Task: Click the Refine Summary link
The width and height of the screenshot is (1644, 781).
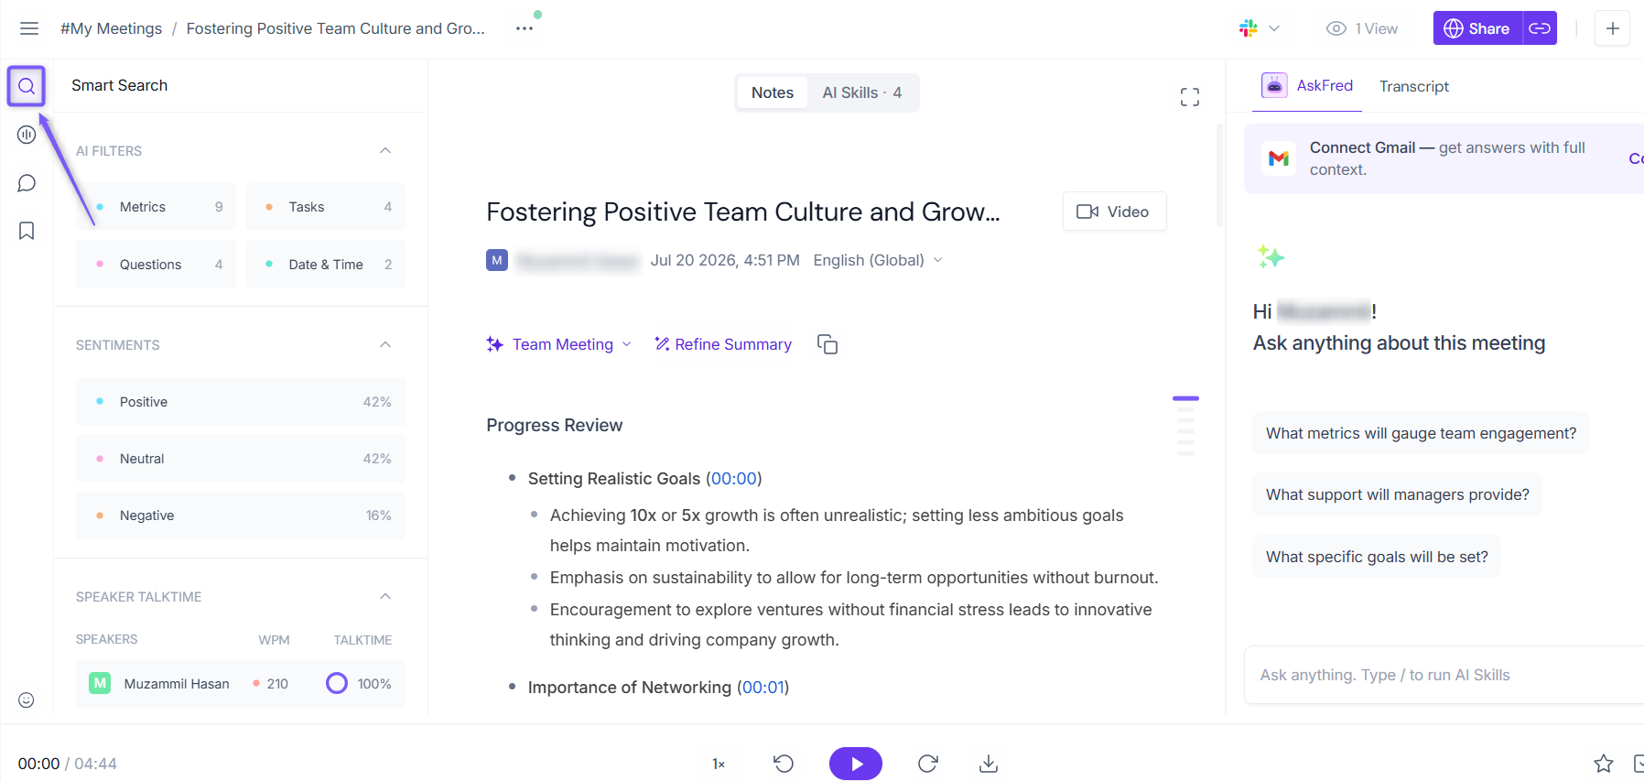Action: pyautogui.click(x=723, y=344)
